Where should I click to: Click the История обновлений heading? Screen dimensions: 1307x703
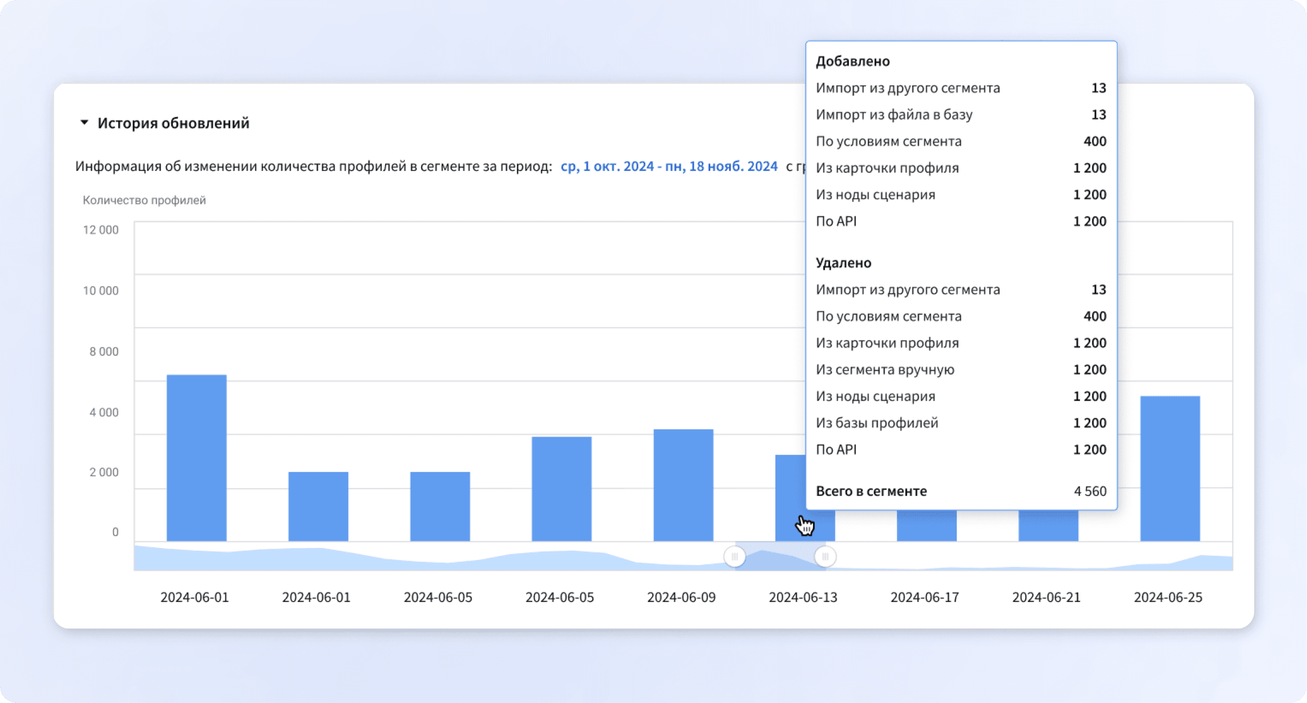173,123
